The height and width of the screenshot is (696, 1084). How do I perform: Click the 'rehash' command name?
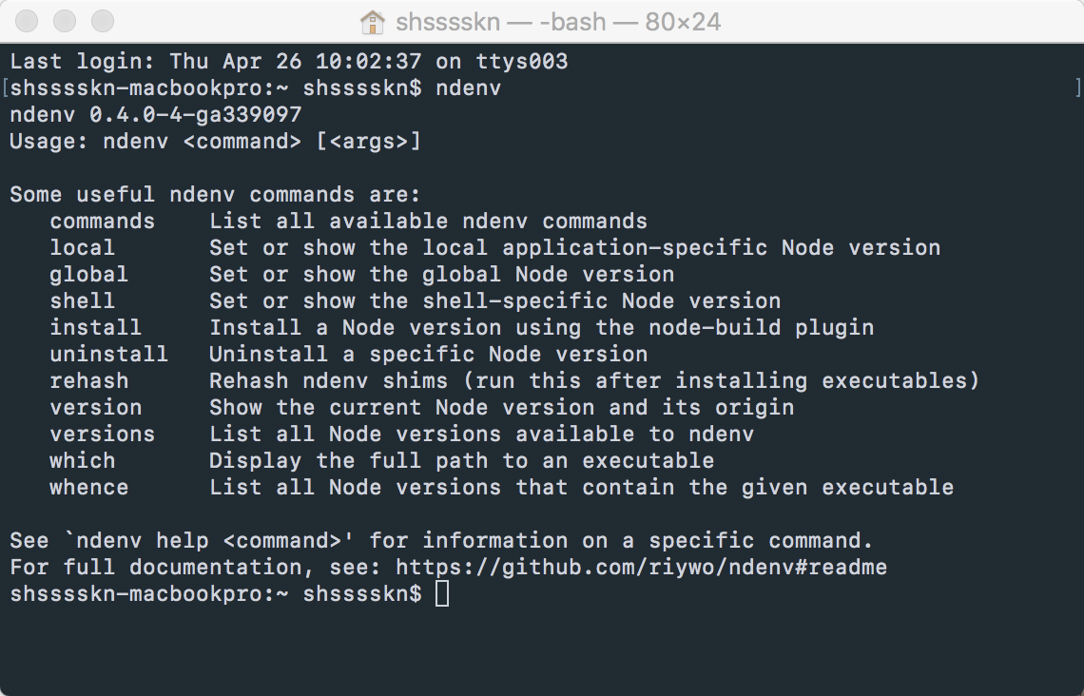click(89, 381)
